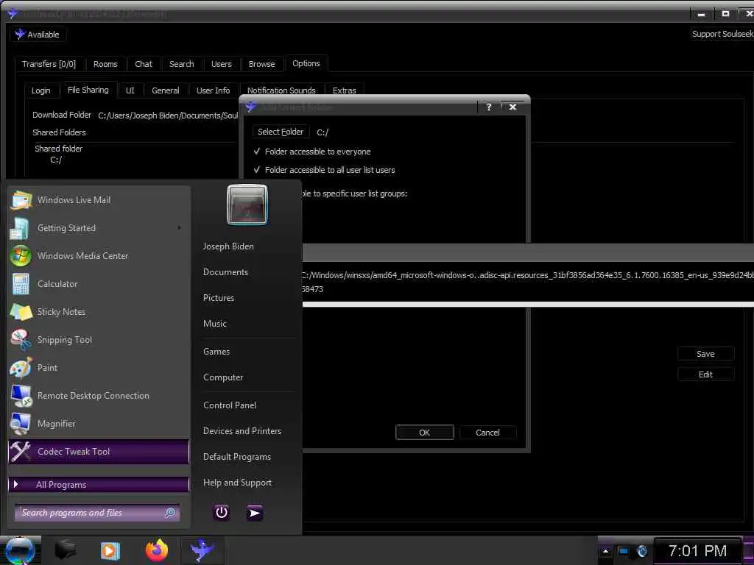Launch Magnifier icon in Start menu

(21, 423)
